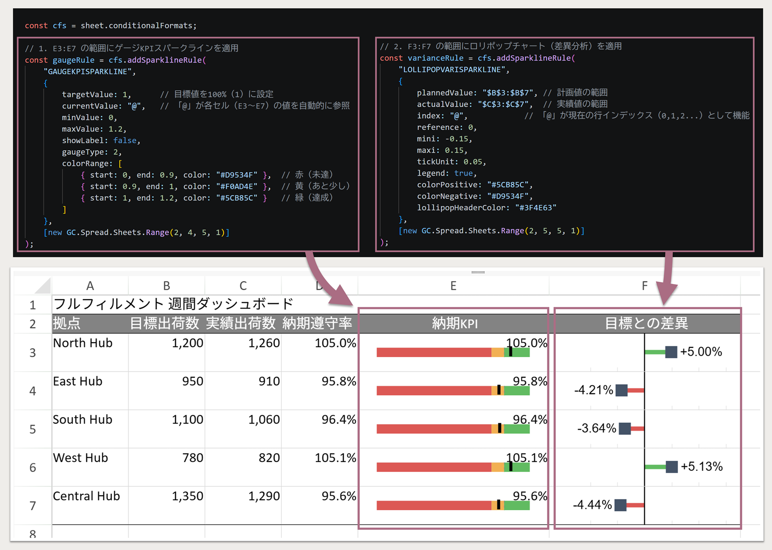The height and width of the screenshot is (550, 772).
Task: Click the 納期KPI header cell
Action: point(453,323)
